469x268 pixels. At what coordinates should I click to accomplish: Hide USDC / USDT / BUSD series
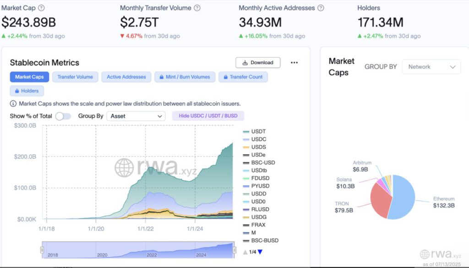coord(208,116)
